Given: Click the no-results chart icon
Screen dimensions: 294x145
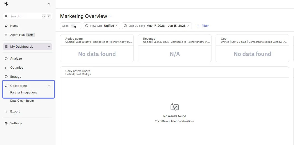Looking at the screenshot, I should 175,107.
